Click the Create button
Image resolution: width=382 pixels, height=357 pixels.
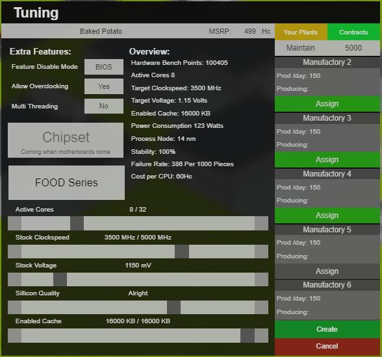click(x=327, y=329)
